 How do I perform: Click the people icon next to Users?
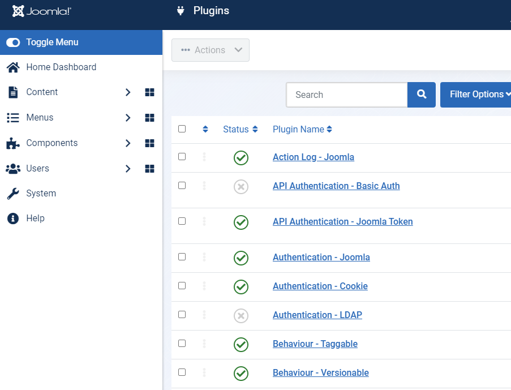coord(13,169)
